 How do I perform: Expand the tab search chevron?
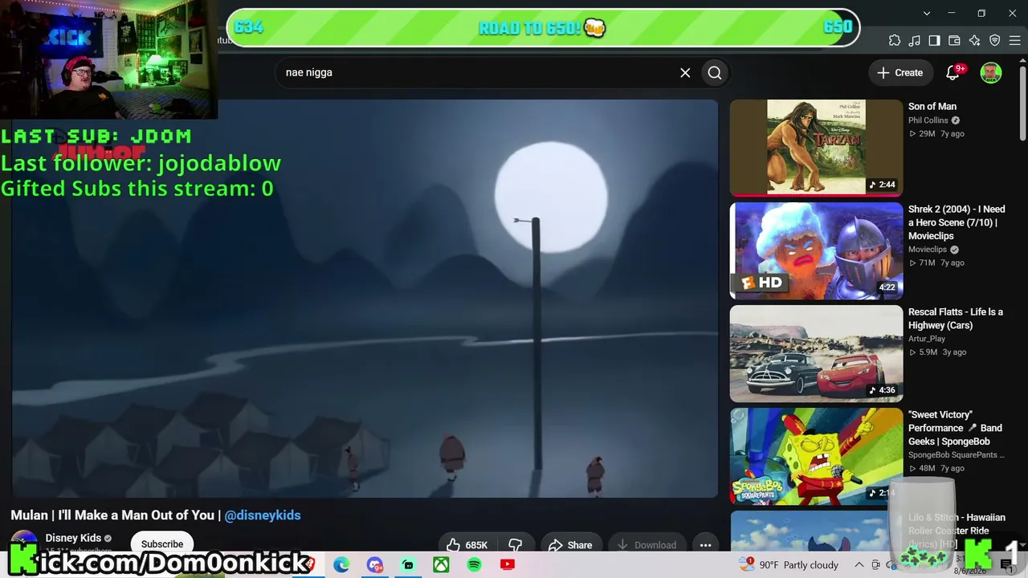[x=927, y=14]
